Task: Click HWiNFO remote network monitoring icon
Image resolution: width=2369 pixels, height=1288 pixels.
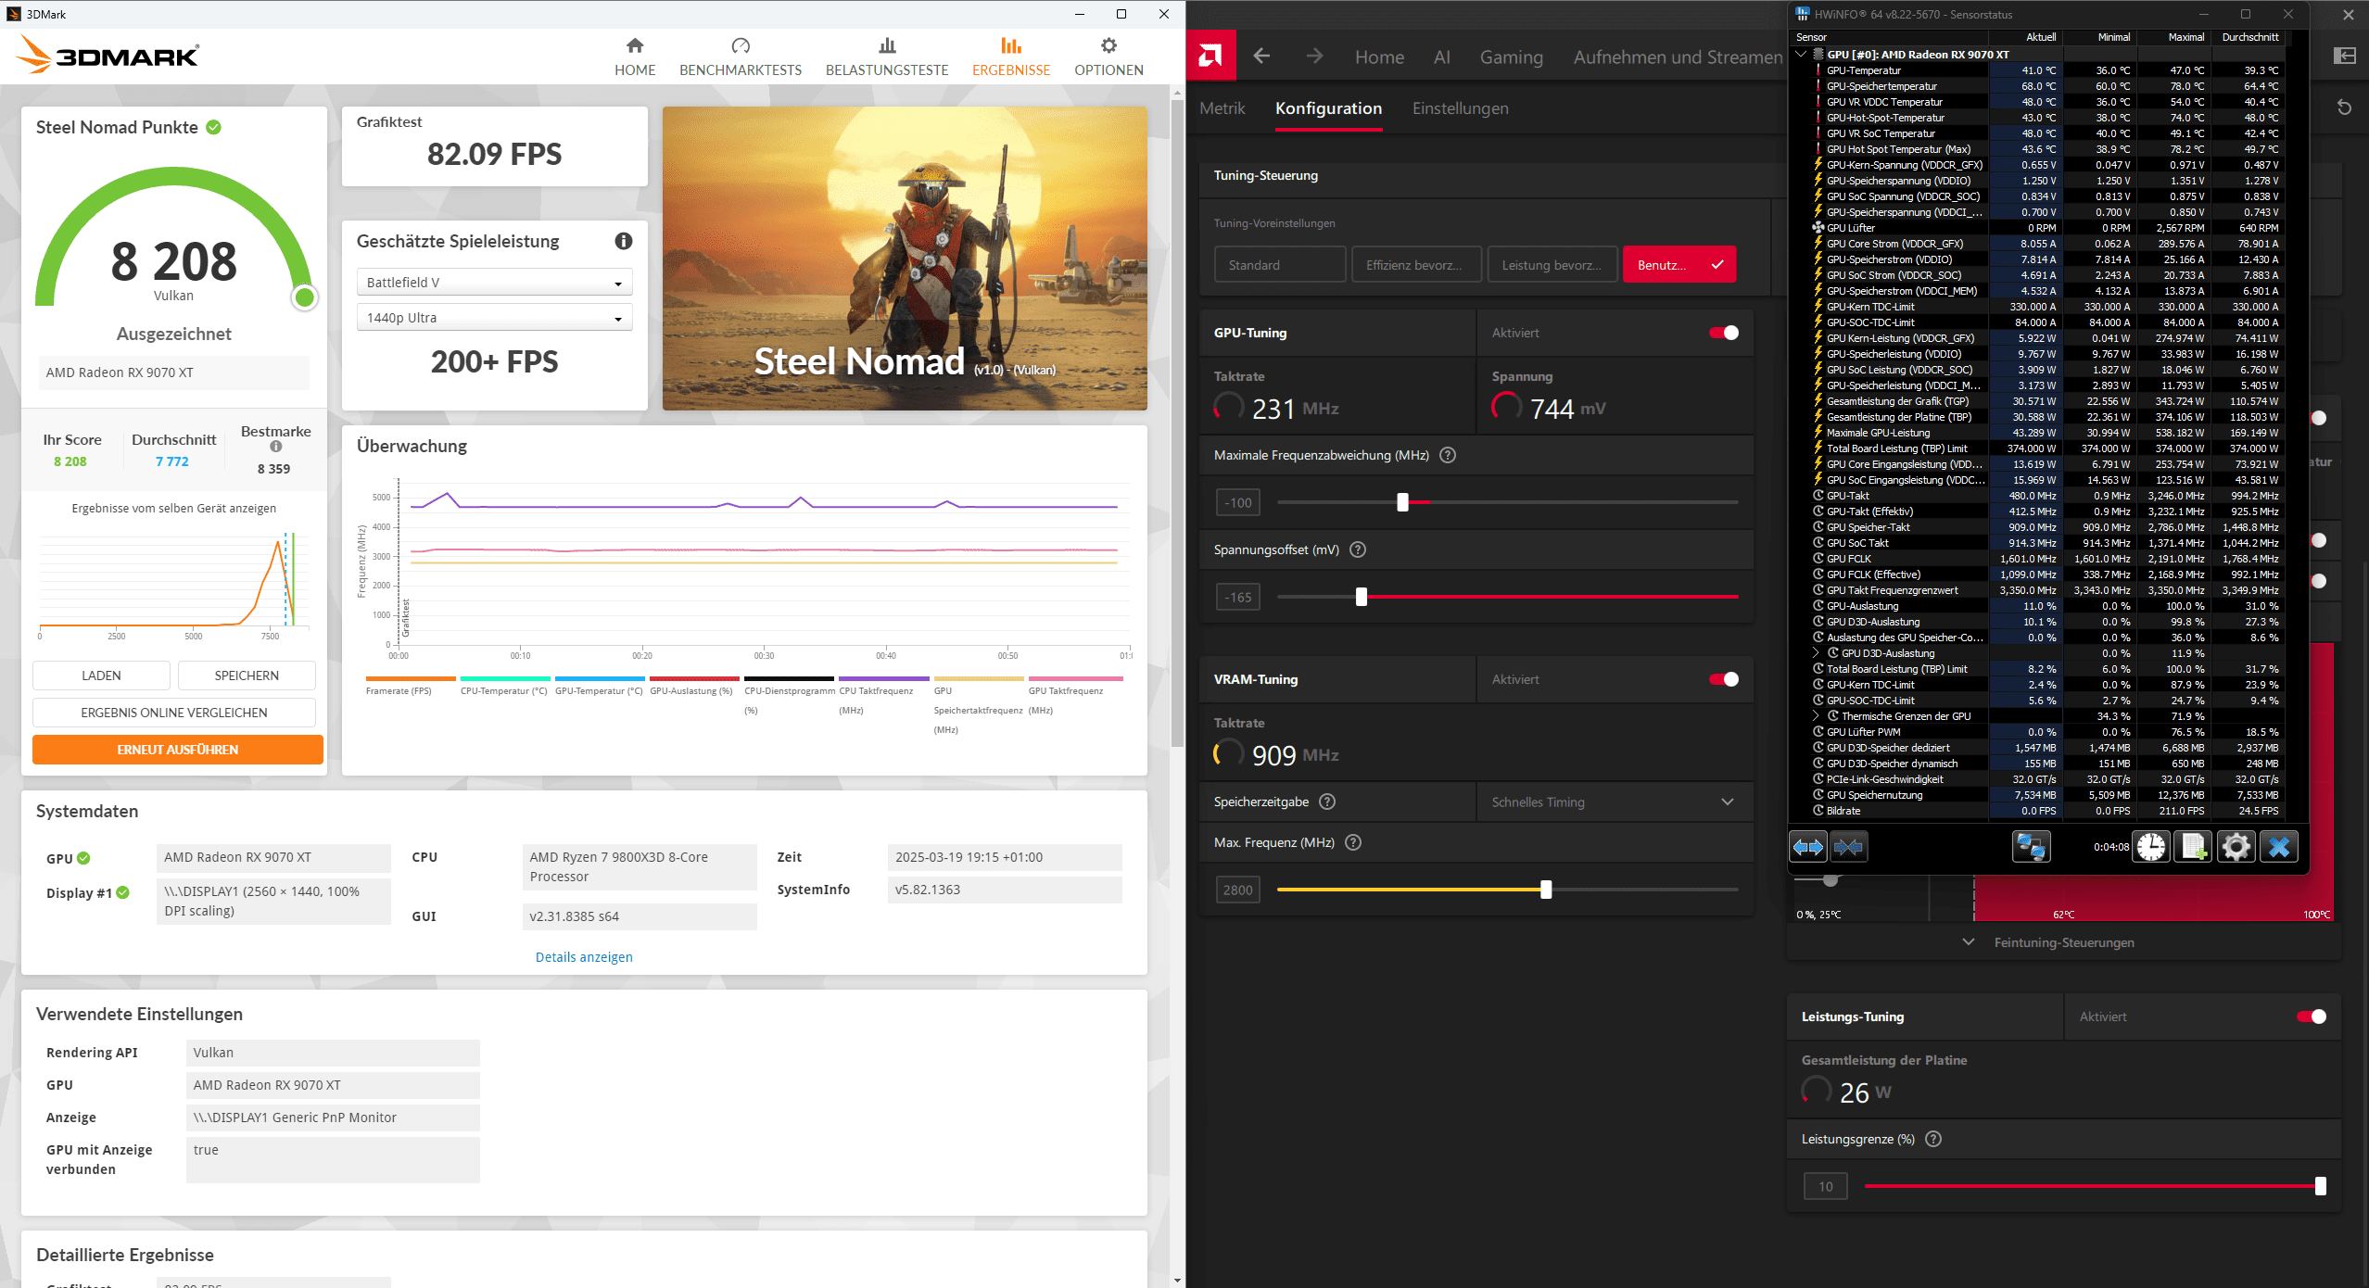Action: (x=2031, y=846)
